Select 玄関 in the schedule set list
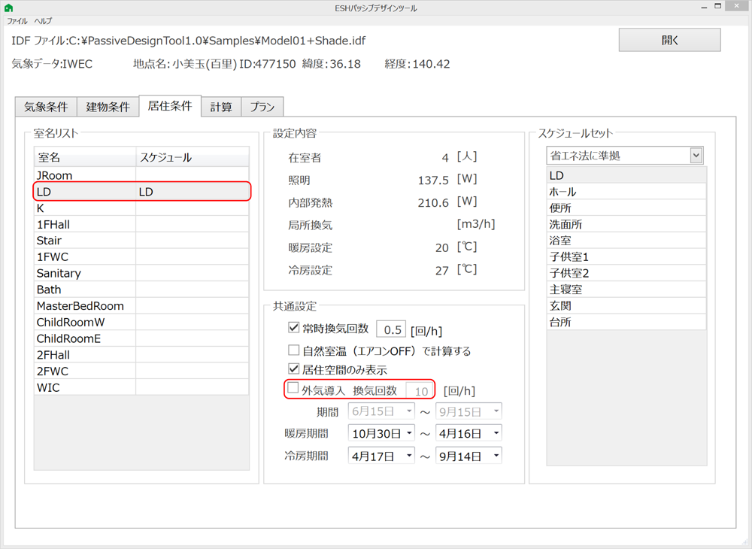This screenshot has width=752, height=549. click(x=626, y=306)
